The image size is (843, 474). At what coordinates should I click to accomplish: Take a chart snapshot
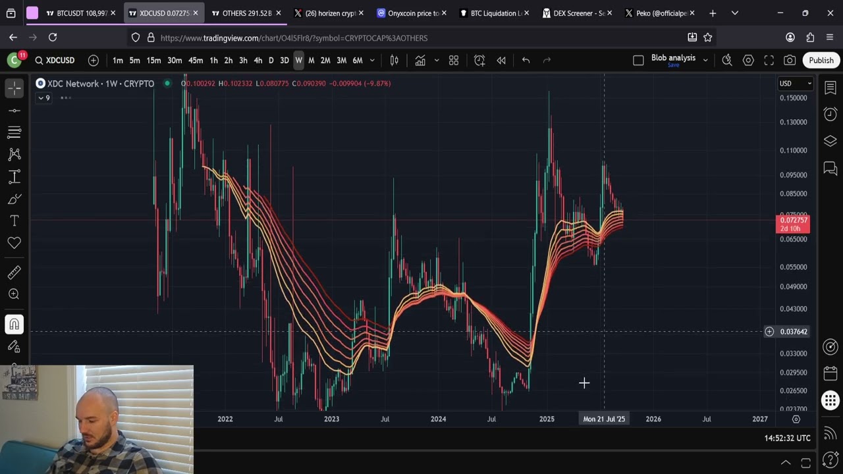pyautogui.click(x=790, y=61)
